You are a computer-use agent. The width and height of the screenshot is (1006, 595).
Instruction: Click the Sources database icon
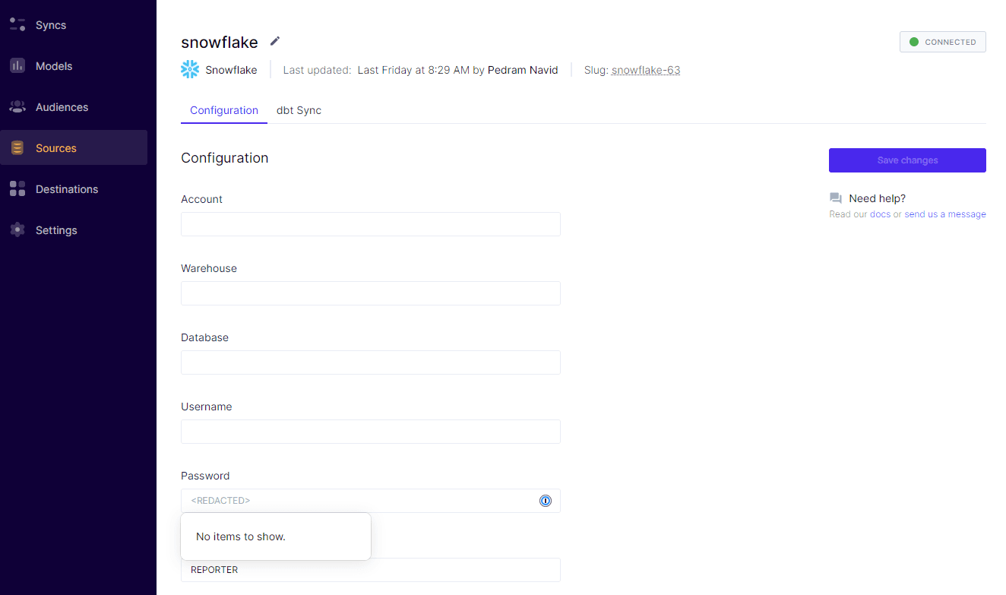[17, 148]
